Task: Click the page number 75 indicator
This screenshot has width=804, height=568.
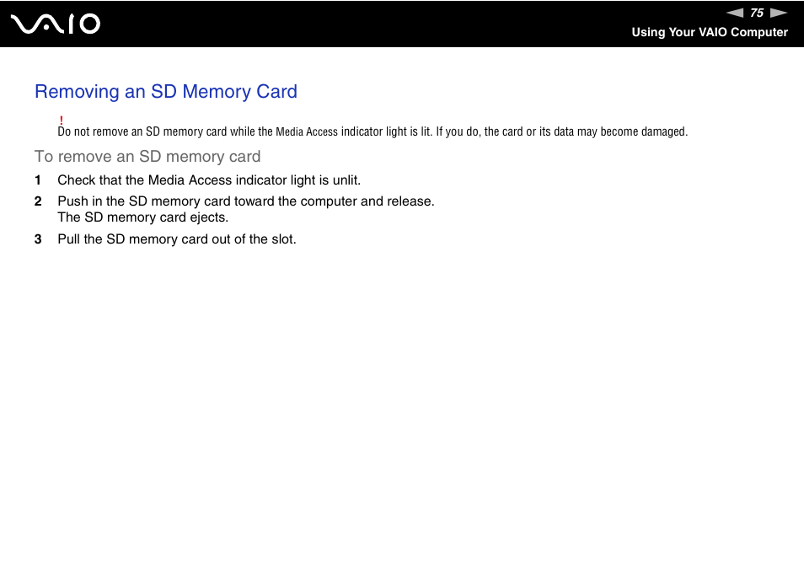Action: click(x=756, y=13)
